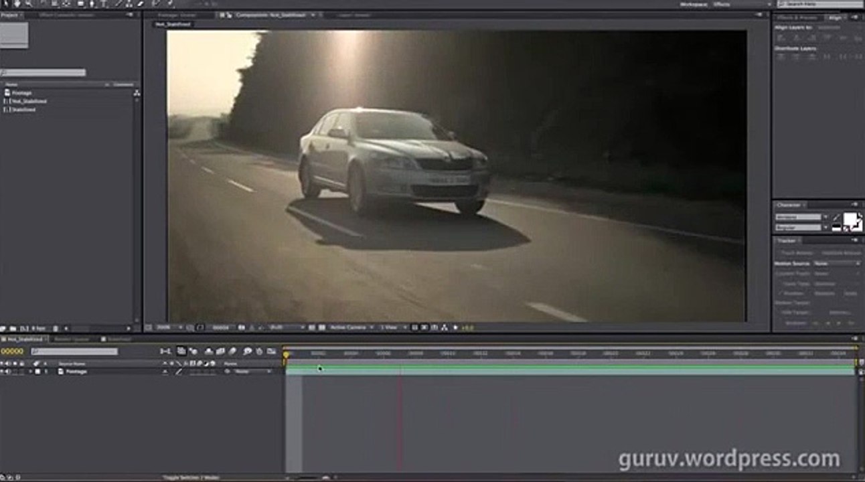Click the 8 bpc color depth button
The width and height of the screenshot is (865, 482).
[39, 329]
